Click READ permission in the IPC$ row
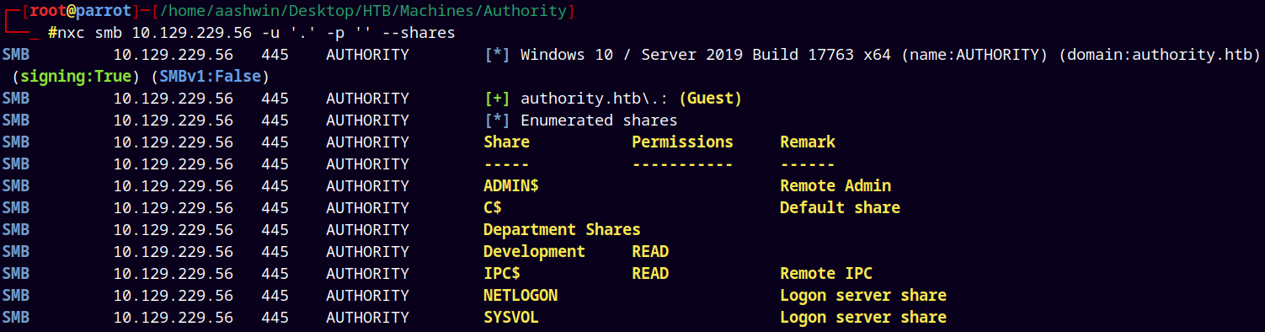This screenshot has height=332, width=1265. click(x=650, y=274)
